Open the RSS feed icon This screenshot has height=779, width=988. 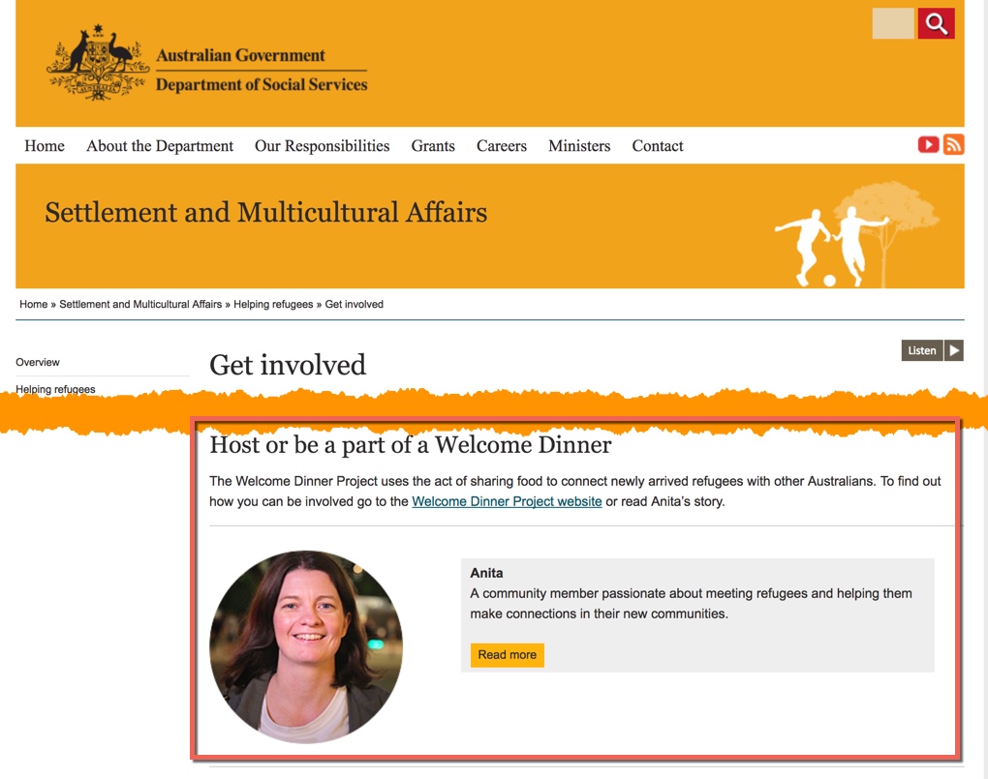click(953, 145)
